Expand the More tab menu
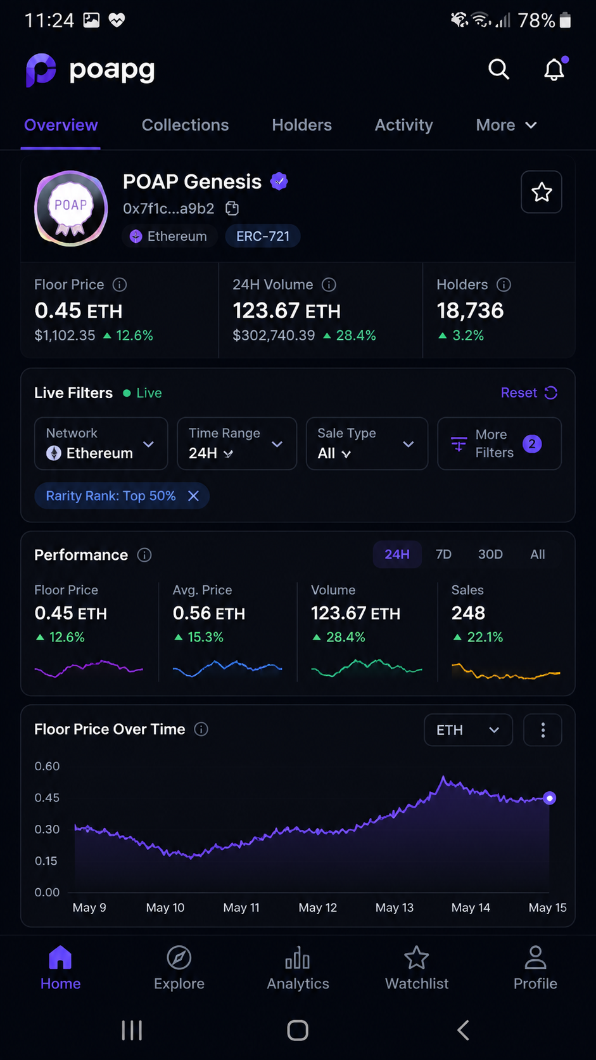 (506, 125)
